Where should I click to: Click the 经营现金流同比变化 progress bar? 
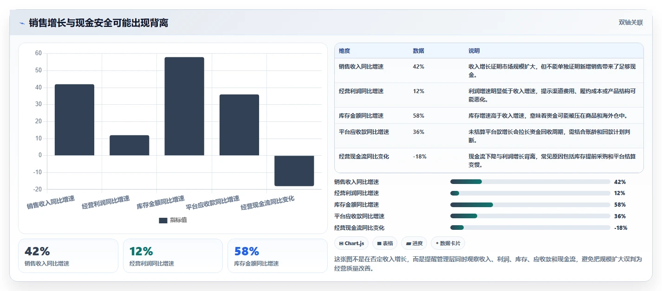pyautogui.click(x=530, y=228)
